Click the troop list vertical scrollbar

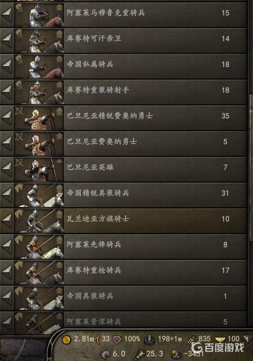tap(251, 168)
